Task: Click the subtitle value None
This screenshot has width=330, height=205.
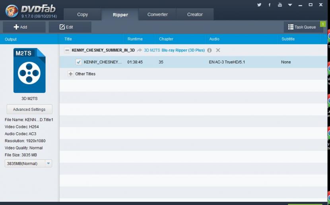Action: click(x=286, y=62)
